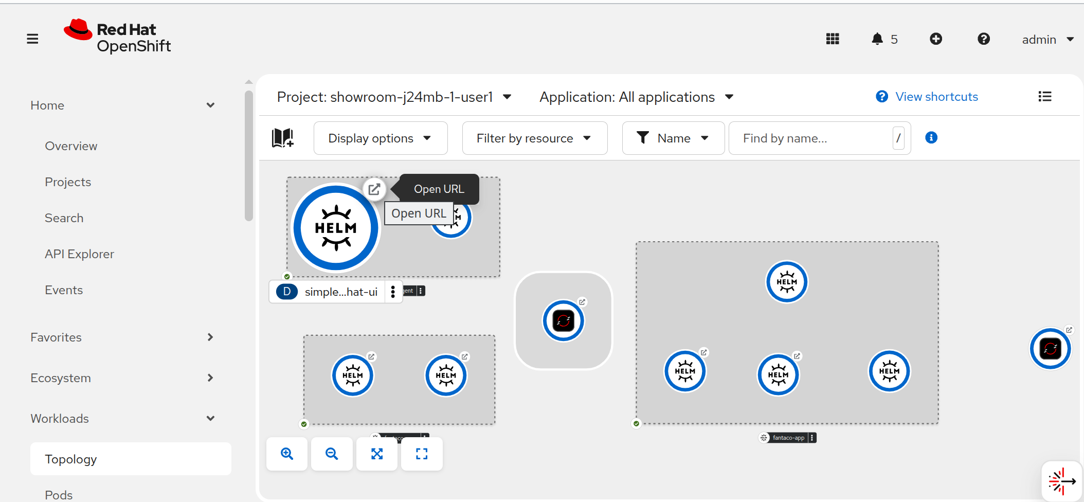Open the admin user menu

(x=1047, y=40)
